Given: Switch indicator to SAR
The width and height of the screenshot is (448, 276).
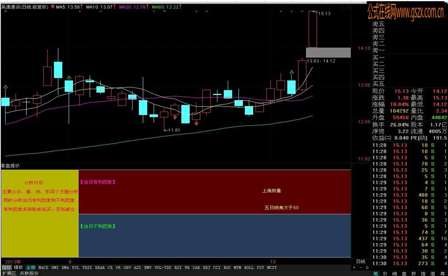Looking at the screenshot, I should coord(196,267).
